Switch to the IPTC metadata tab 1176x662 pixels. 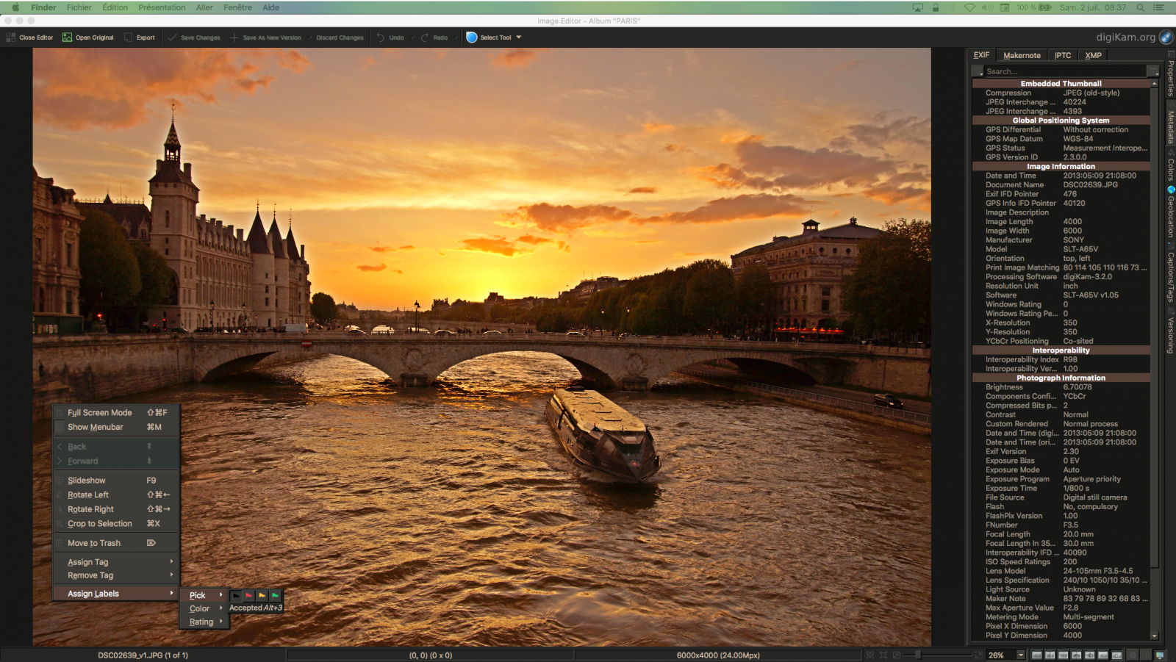(1061, 54)
